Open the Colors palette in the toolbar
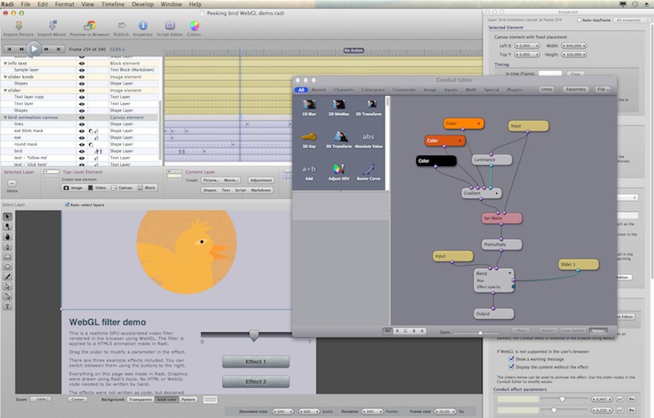Viewport: 654px width, 418px height. coord(194,26)
